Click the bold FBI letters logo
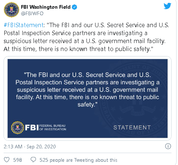 [32, 127]
